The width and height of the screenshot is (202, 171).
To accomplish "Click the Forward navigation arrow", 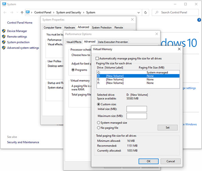I will coord(12,12).
